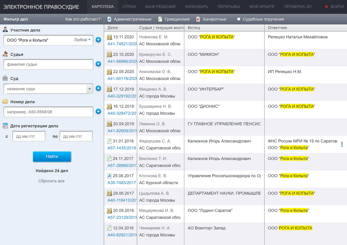
Task: Click judge Новикова Е. М.
Action: click(x=154, y=37)
